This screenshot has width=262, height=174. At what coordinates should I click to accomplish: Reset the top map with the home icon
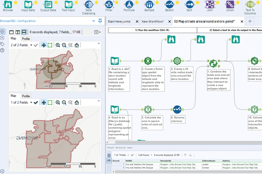[x=77, y=45]
